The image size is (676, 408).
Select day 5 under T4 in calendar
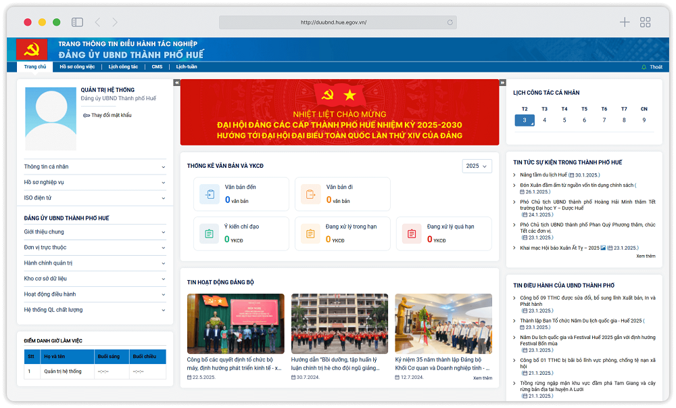click(x=564, y=120)
